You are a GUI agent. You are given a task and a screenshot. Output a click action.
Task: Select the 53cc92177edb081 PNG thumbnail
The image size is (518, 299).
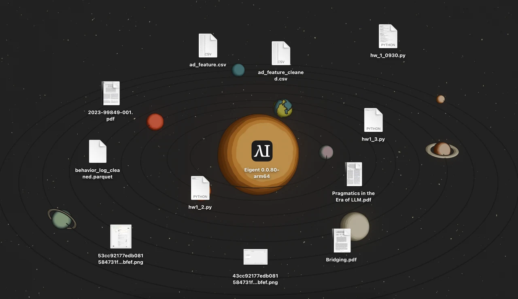(x=121, y=236)
